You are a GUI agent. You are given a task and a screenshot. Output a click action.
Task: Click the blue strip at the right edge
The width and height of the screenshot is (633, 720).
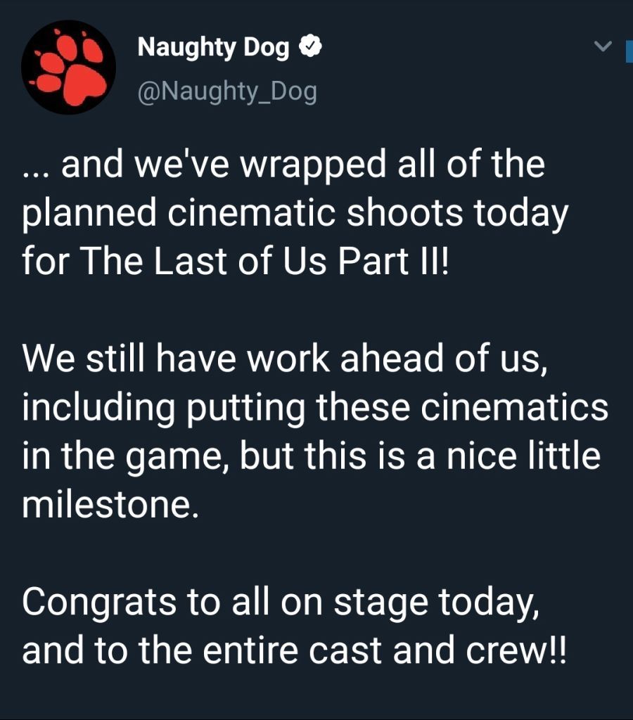[x=629, y=51]
